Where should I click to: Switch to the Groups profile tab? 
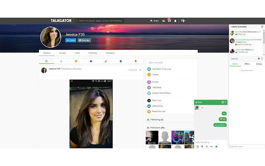pos(63,53)
